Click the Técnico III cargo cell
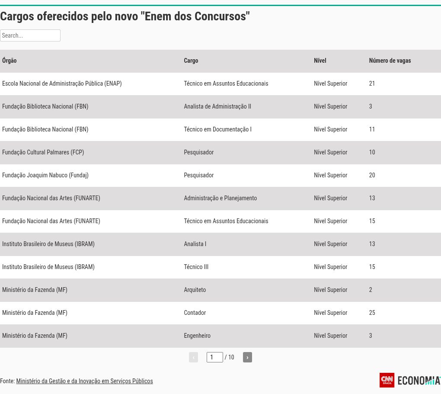441x394 pixels. (x=196, y=267)
